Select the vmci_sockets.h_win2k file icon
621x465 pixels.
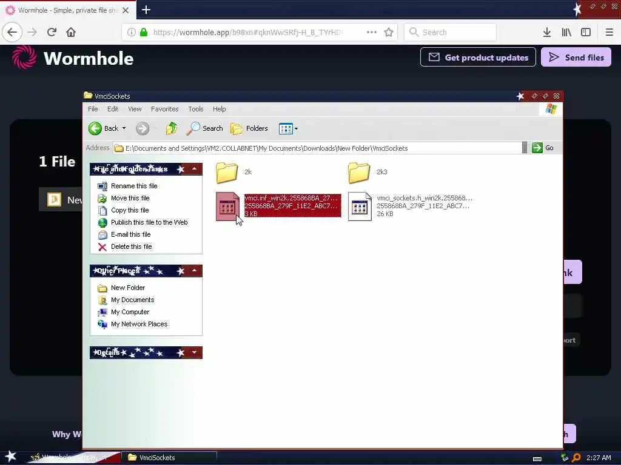[360, 206]
